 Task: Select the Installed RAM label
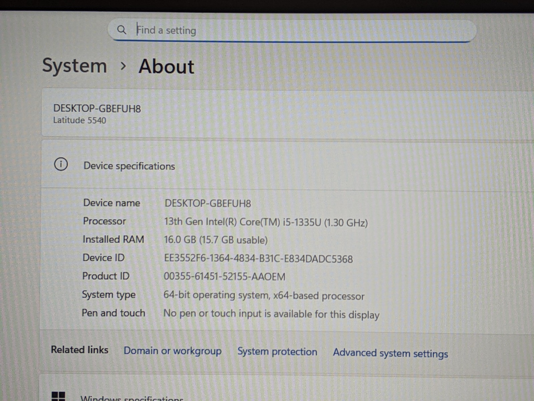113,239
